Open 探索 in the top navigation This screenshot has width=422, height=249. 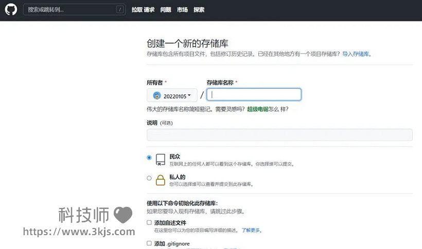coord(199,10)
